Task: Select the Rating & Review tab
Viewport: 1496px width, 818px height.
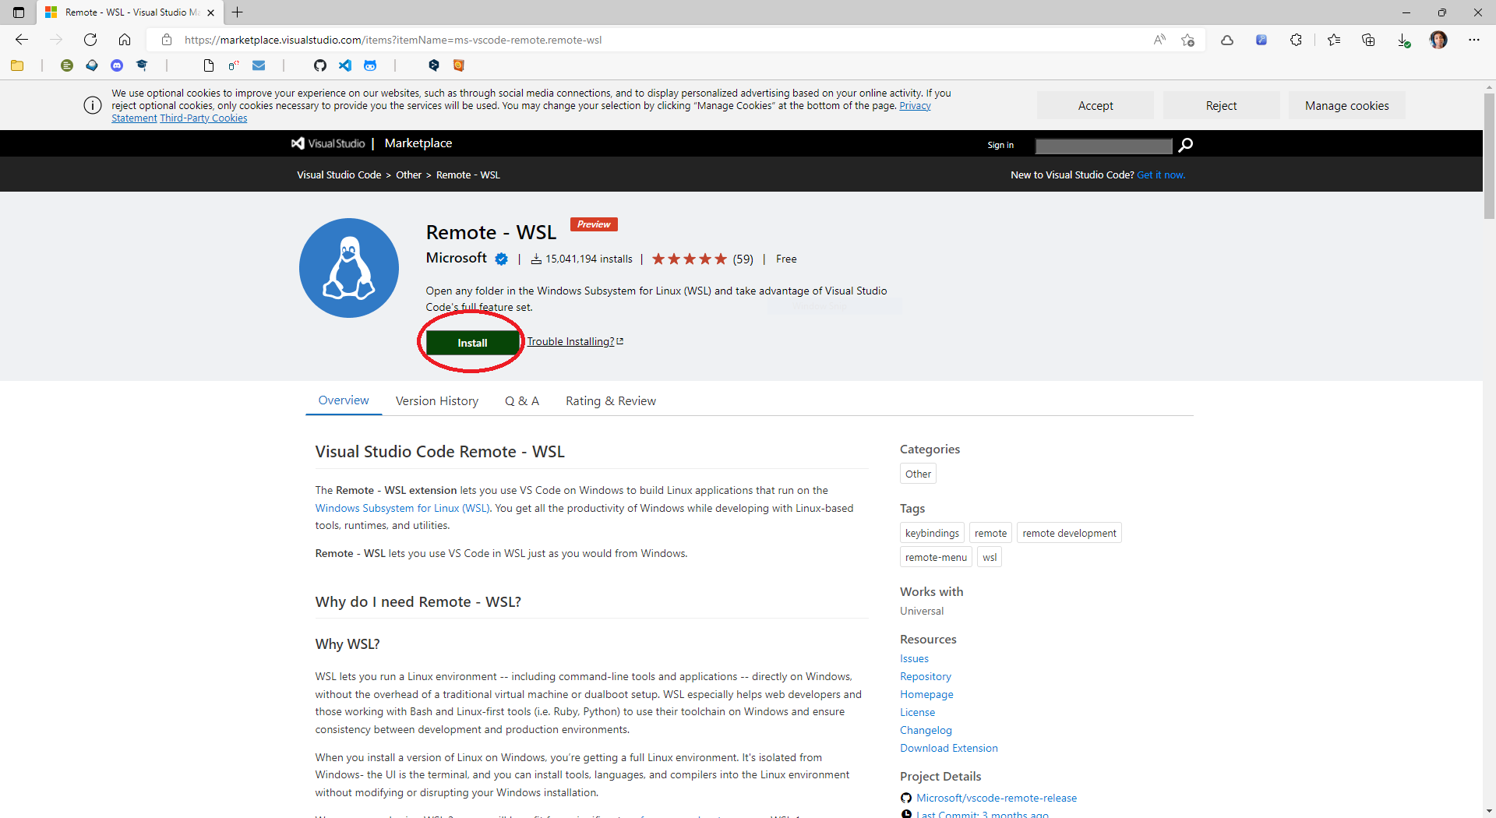Action: click(611, 400)
